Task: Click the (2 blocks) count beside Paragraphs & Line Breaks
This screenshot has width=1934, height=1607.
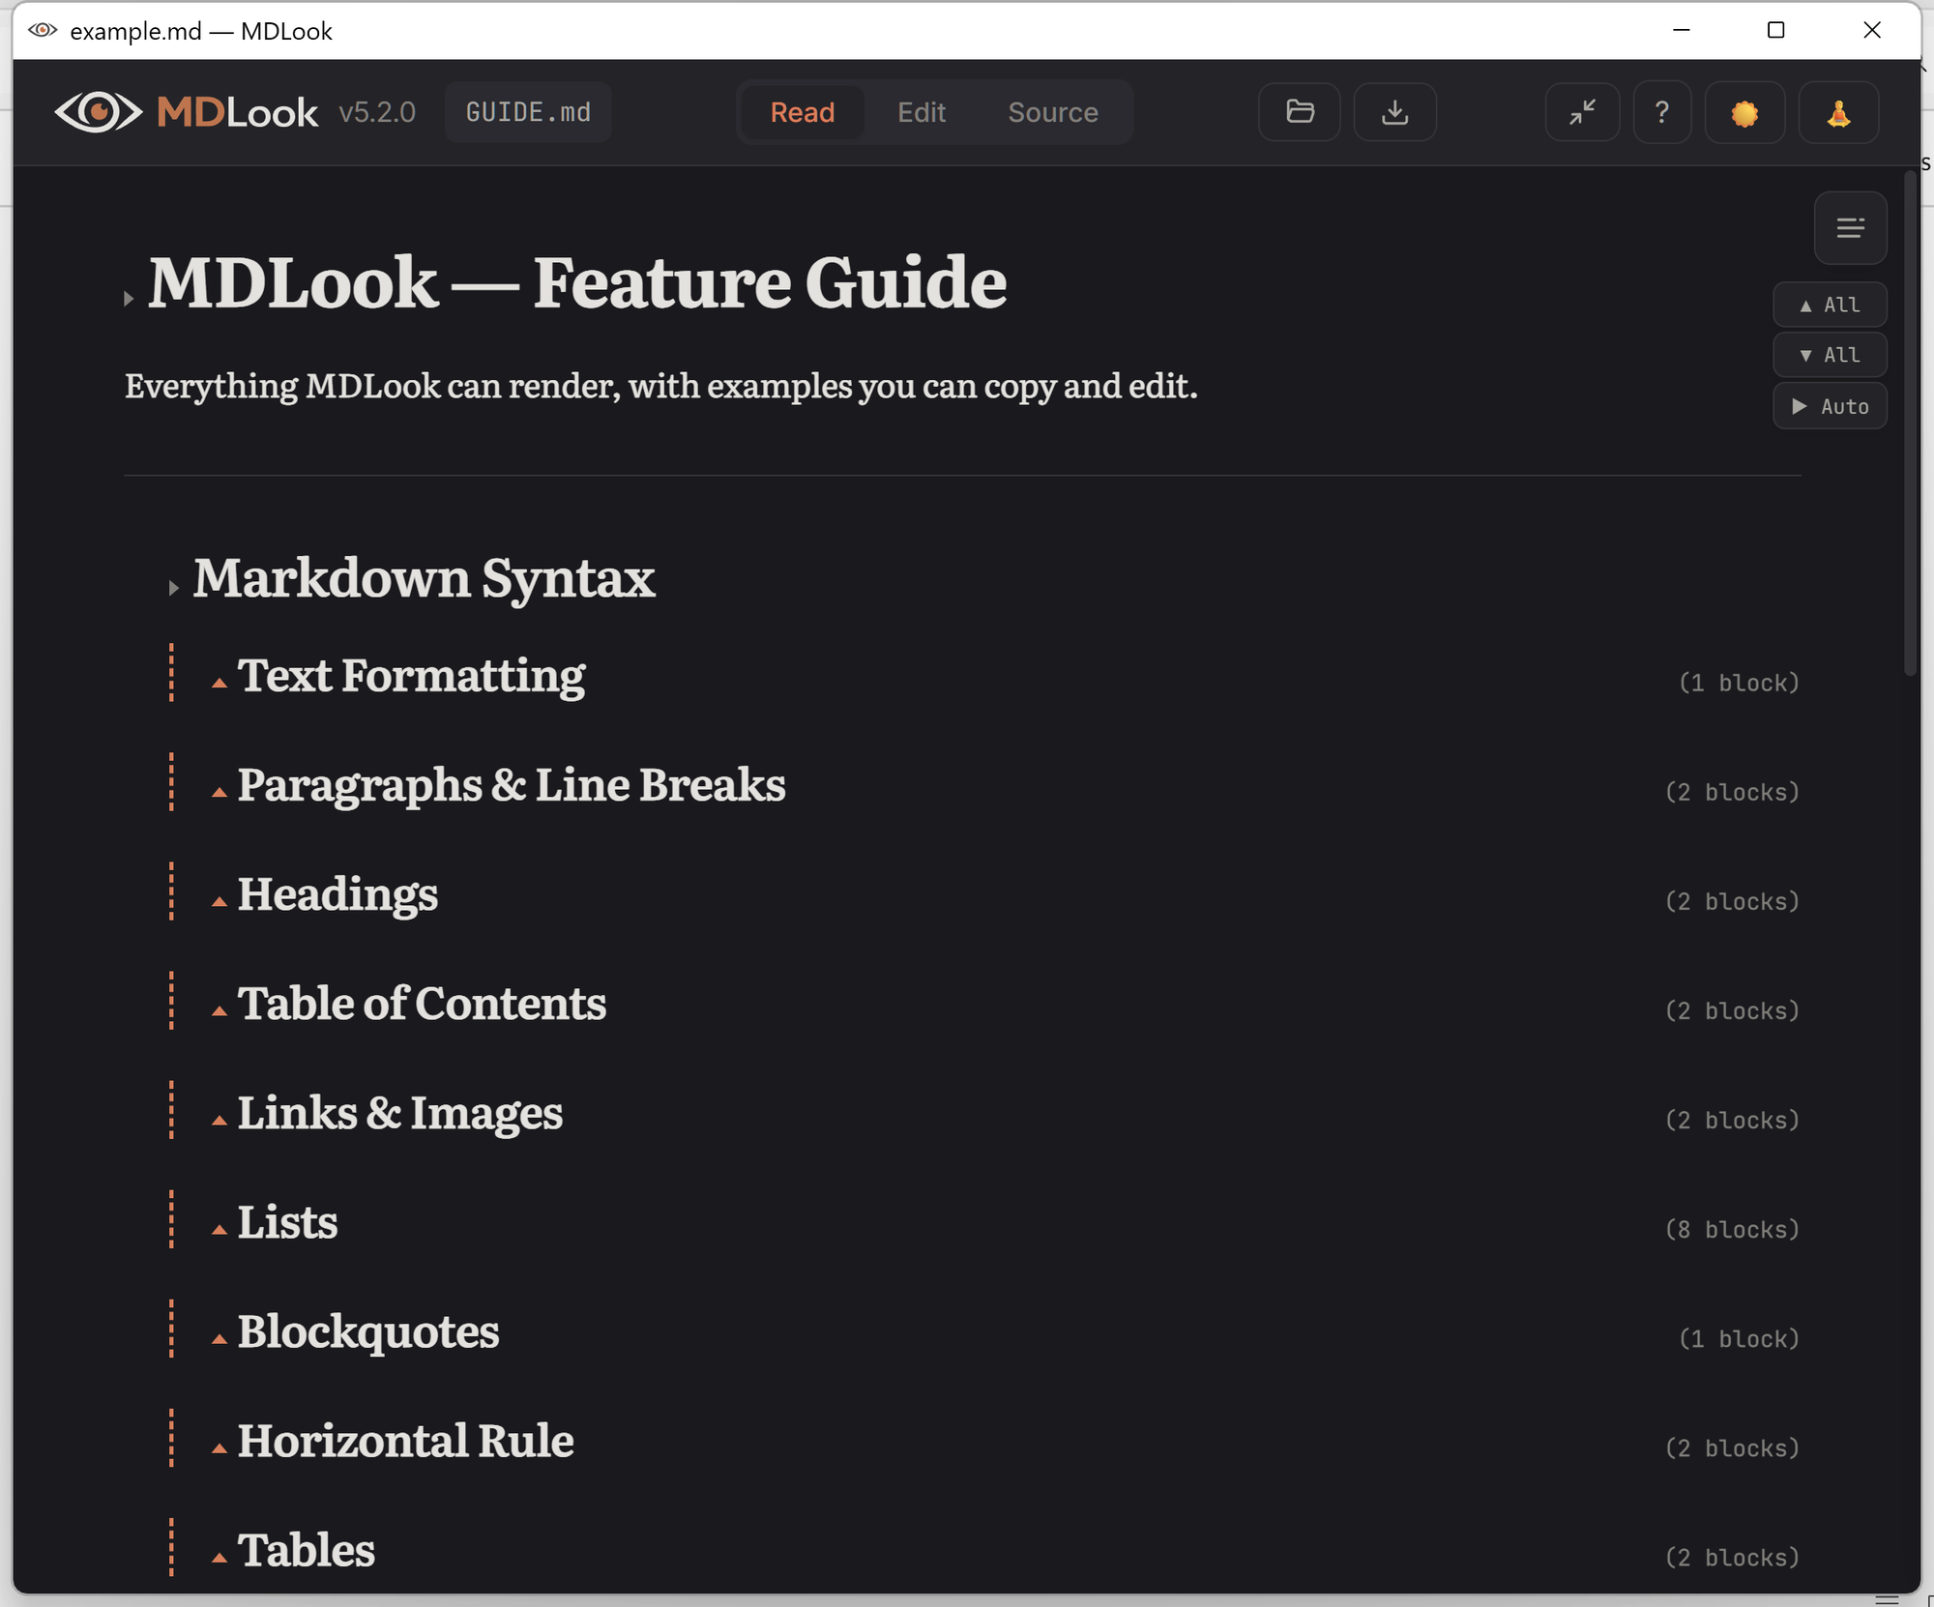Action: pyautogui.click(x=1732, y=792)
